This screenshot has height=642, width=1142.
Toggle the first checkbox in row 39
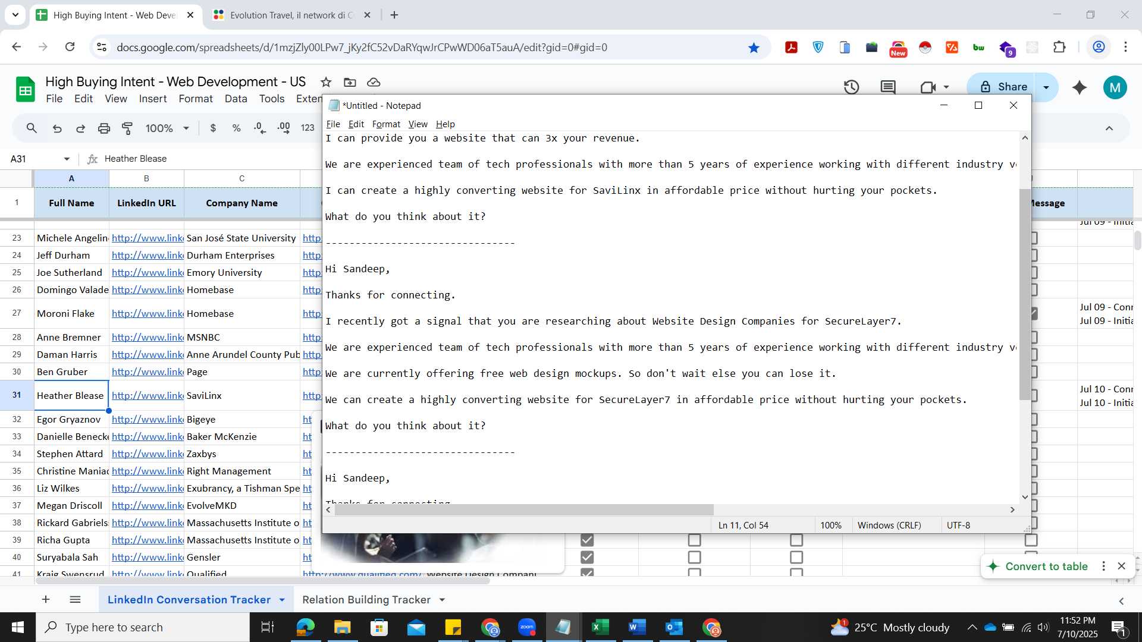(x=587, y=540)
